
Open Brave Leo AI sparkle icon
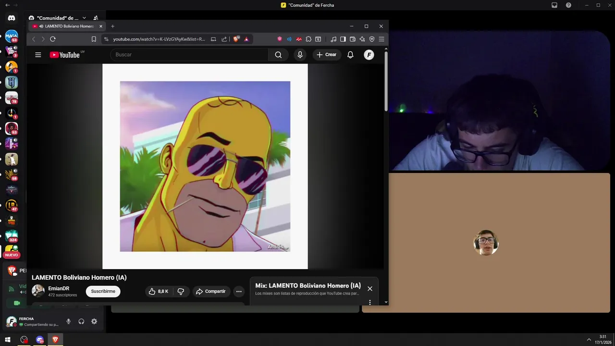[x=362, y=39]
